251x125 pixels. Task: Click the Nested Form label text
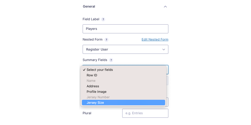(93, 39)
